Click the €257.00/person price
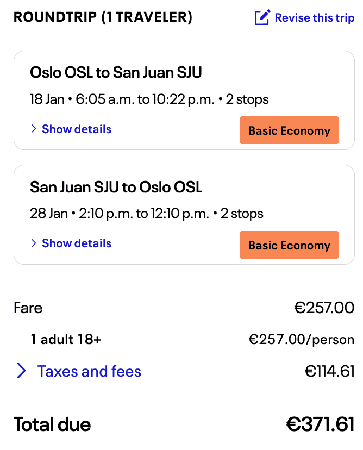The width and height of the screenshot is (363, 450). click(x=301, y=340)
